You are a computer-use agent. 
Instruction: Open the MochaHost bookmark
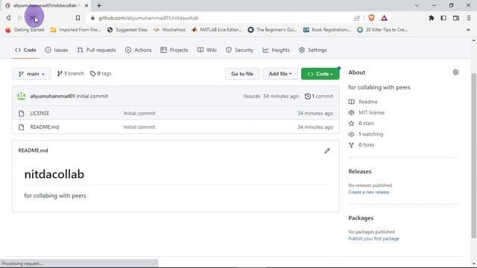tap(169, 30)
